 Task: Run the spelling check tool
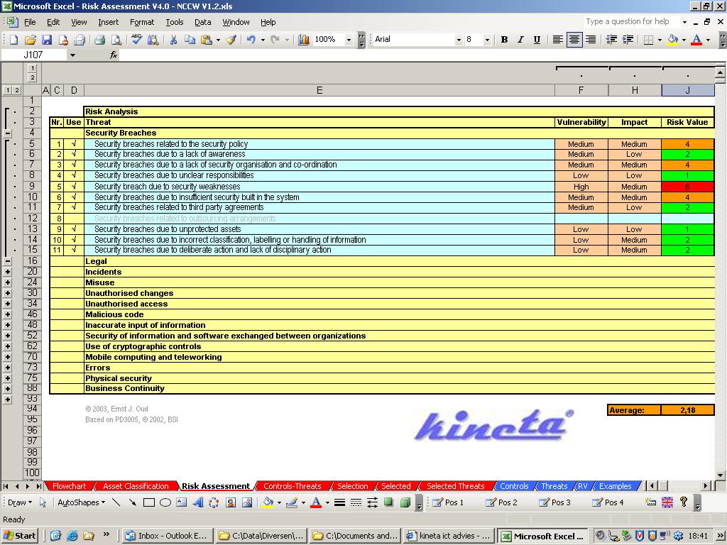(136, 40)
